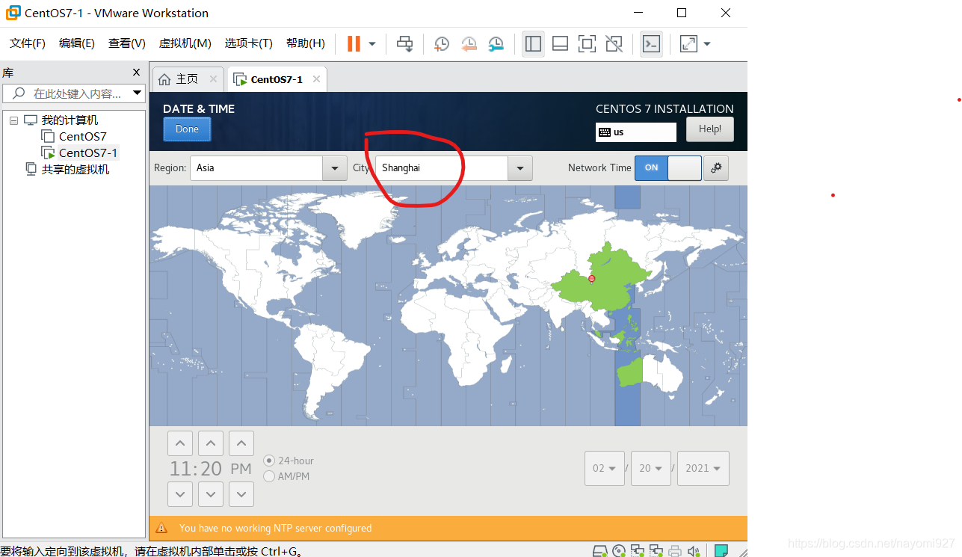Toggle the thumbnail bar view icon

coord(560,43)
